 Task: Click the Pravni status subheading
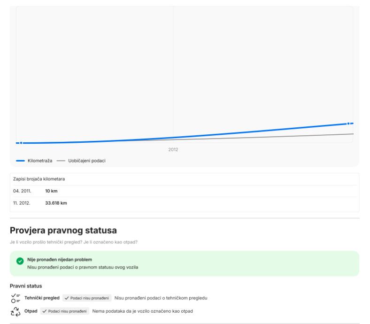pyautogui.click(x=26, y=285)
